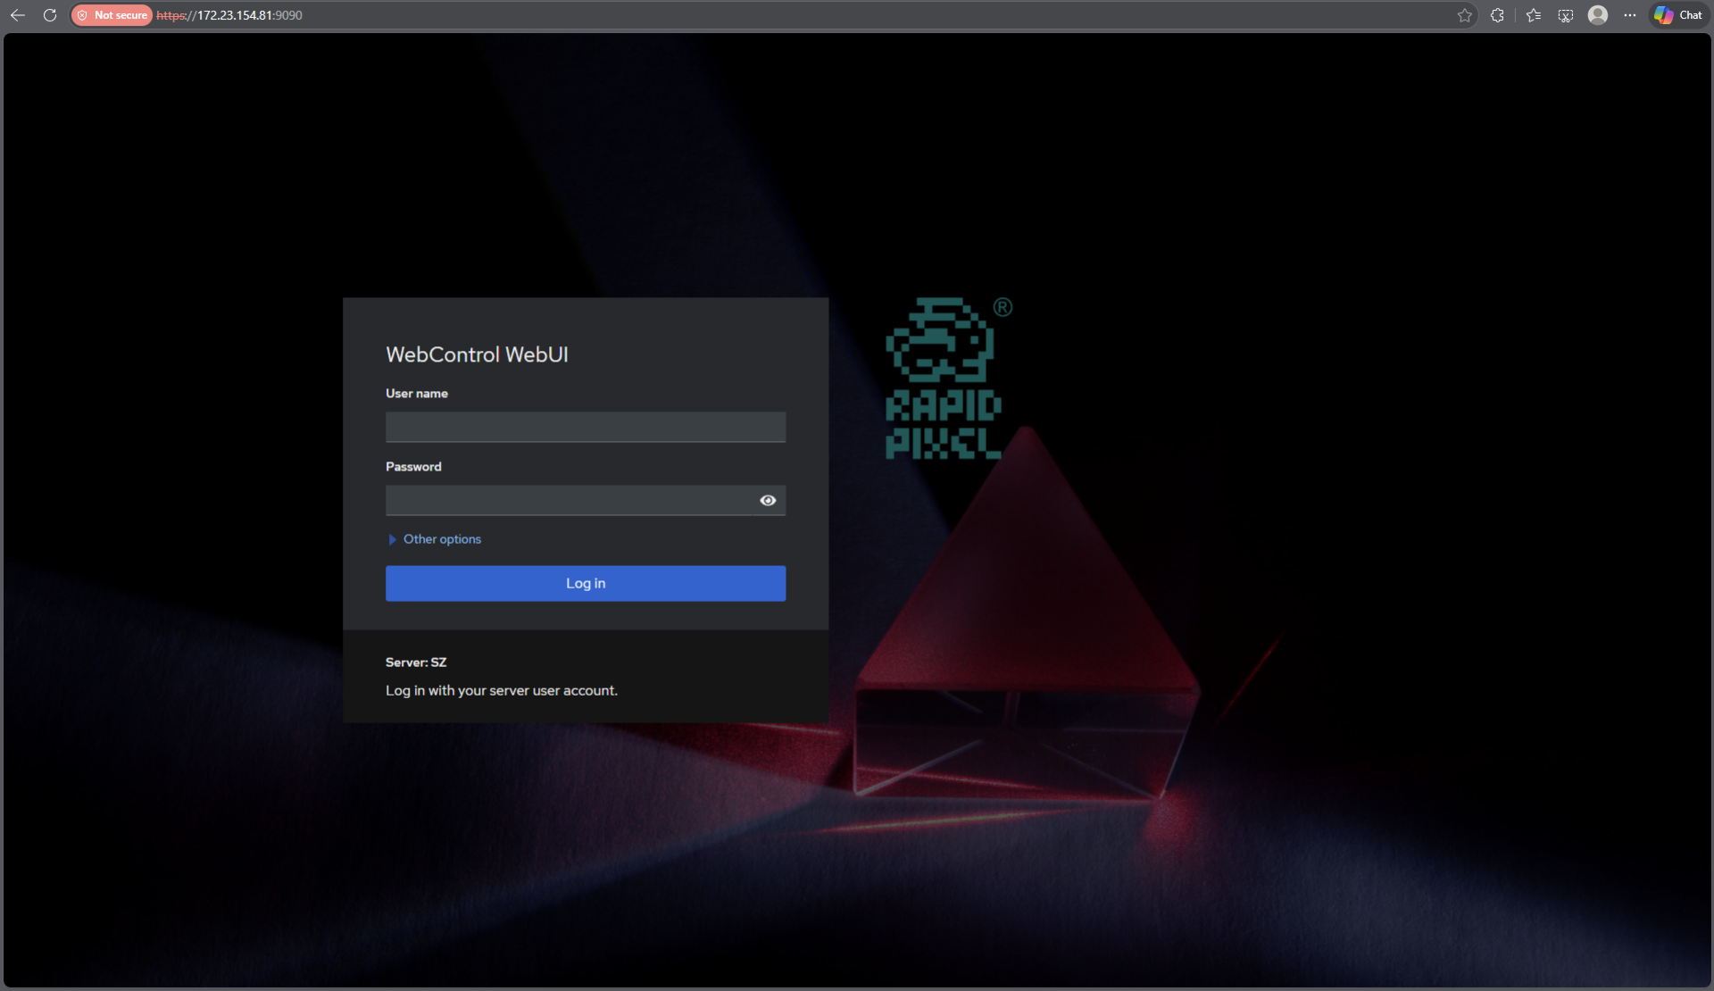Open the browser profile avatar
This screenshot has width=1714, height=991.
tap(1597, 14)
